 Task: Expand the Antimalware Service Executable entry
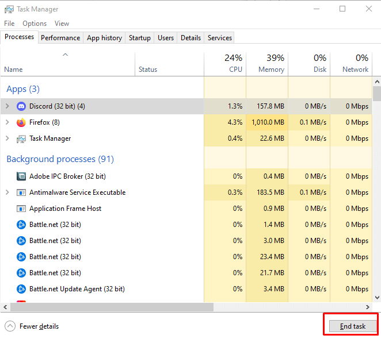[x=7, y=192]
